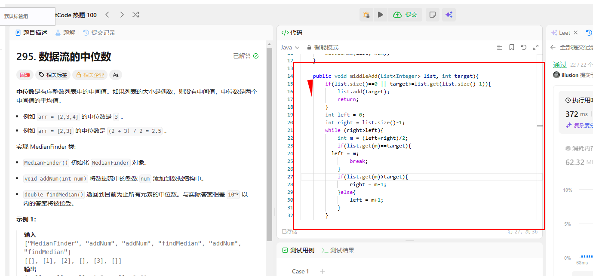Click the 困难 difficulty tag

click(25, 75)
